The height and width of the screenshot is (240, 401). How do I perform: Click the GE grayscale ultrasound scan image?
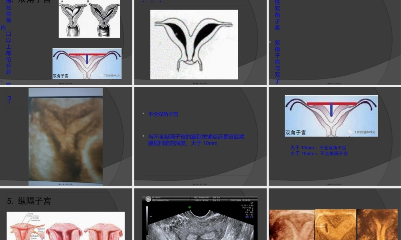pyautogui.click(x=200, y=218)
